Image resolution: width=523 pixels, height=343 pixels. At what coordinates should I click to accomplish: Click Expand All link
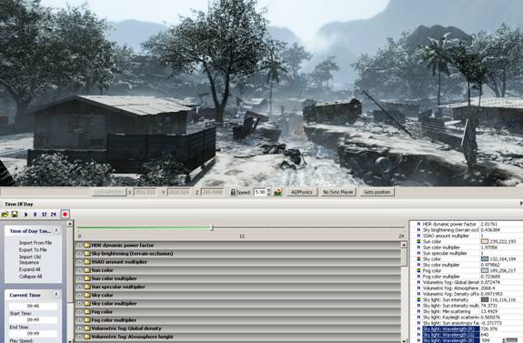[x=30, y=269]
